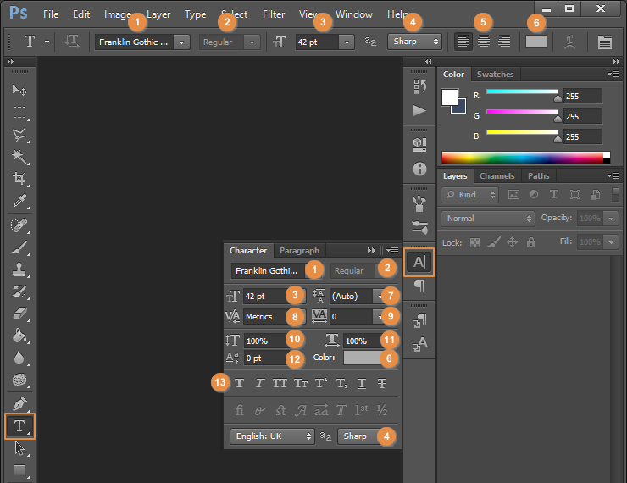Select the Eraser tool

click(x=19, y=313)
